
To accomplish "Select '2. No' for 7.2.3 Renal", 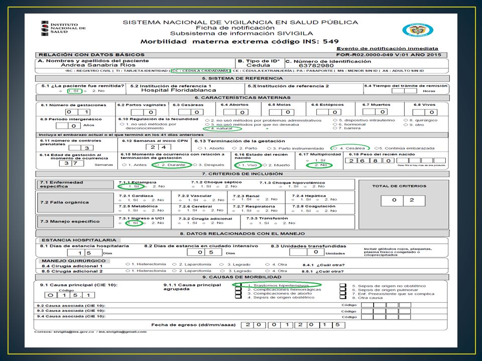I will 258,200.
